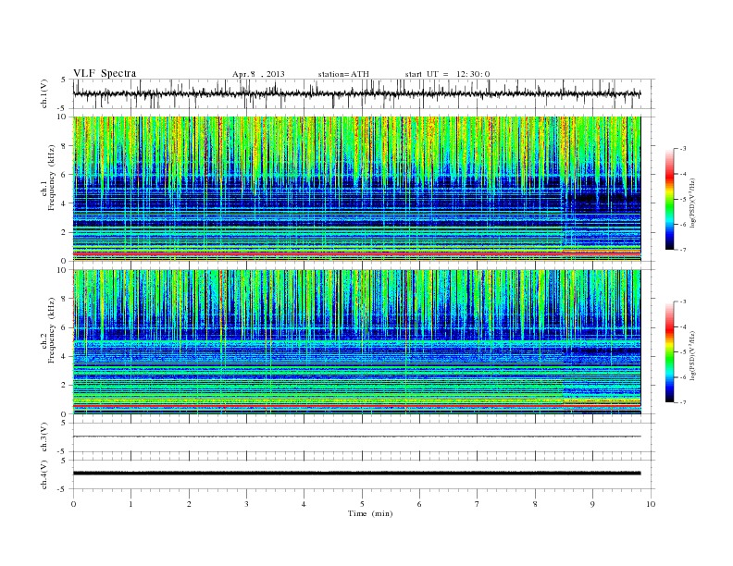Click the 'ch.3(V)' axis label
Image resolution: width=733 pixels, height=566 pixels.
(x=44, y=437)
